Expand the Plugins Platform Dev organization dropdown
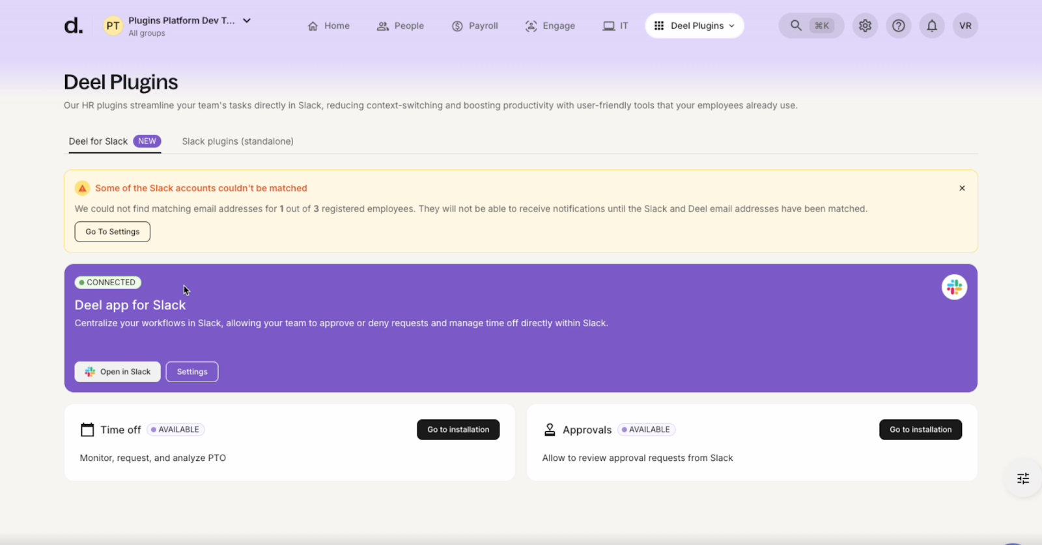This screenshot has width=1042, height=545. tap(247, 21)
